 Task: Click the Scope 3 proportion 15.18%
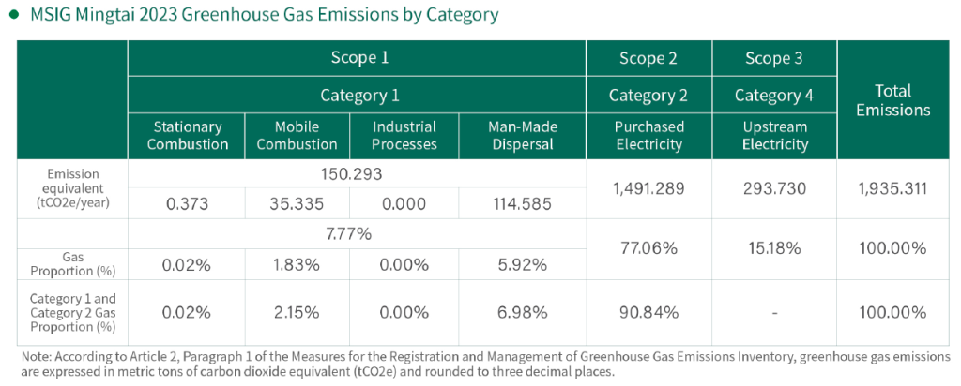point(774,249)
